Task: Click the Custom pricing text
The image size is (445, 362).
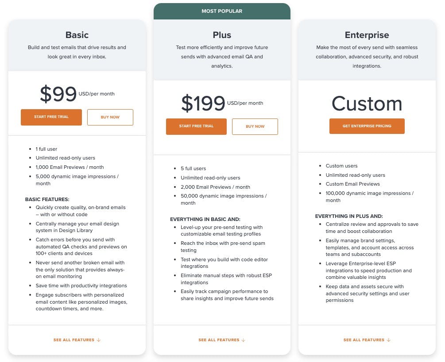Action: coord(367,104)
